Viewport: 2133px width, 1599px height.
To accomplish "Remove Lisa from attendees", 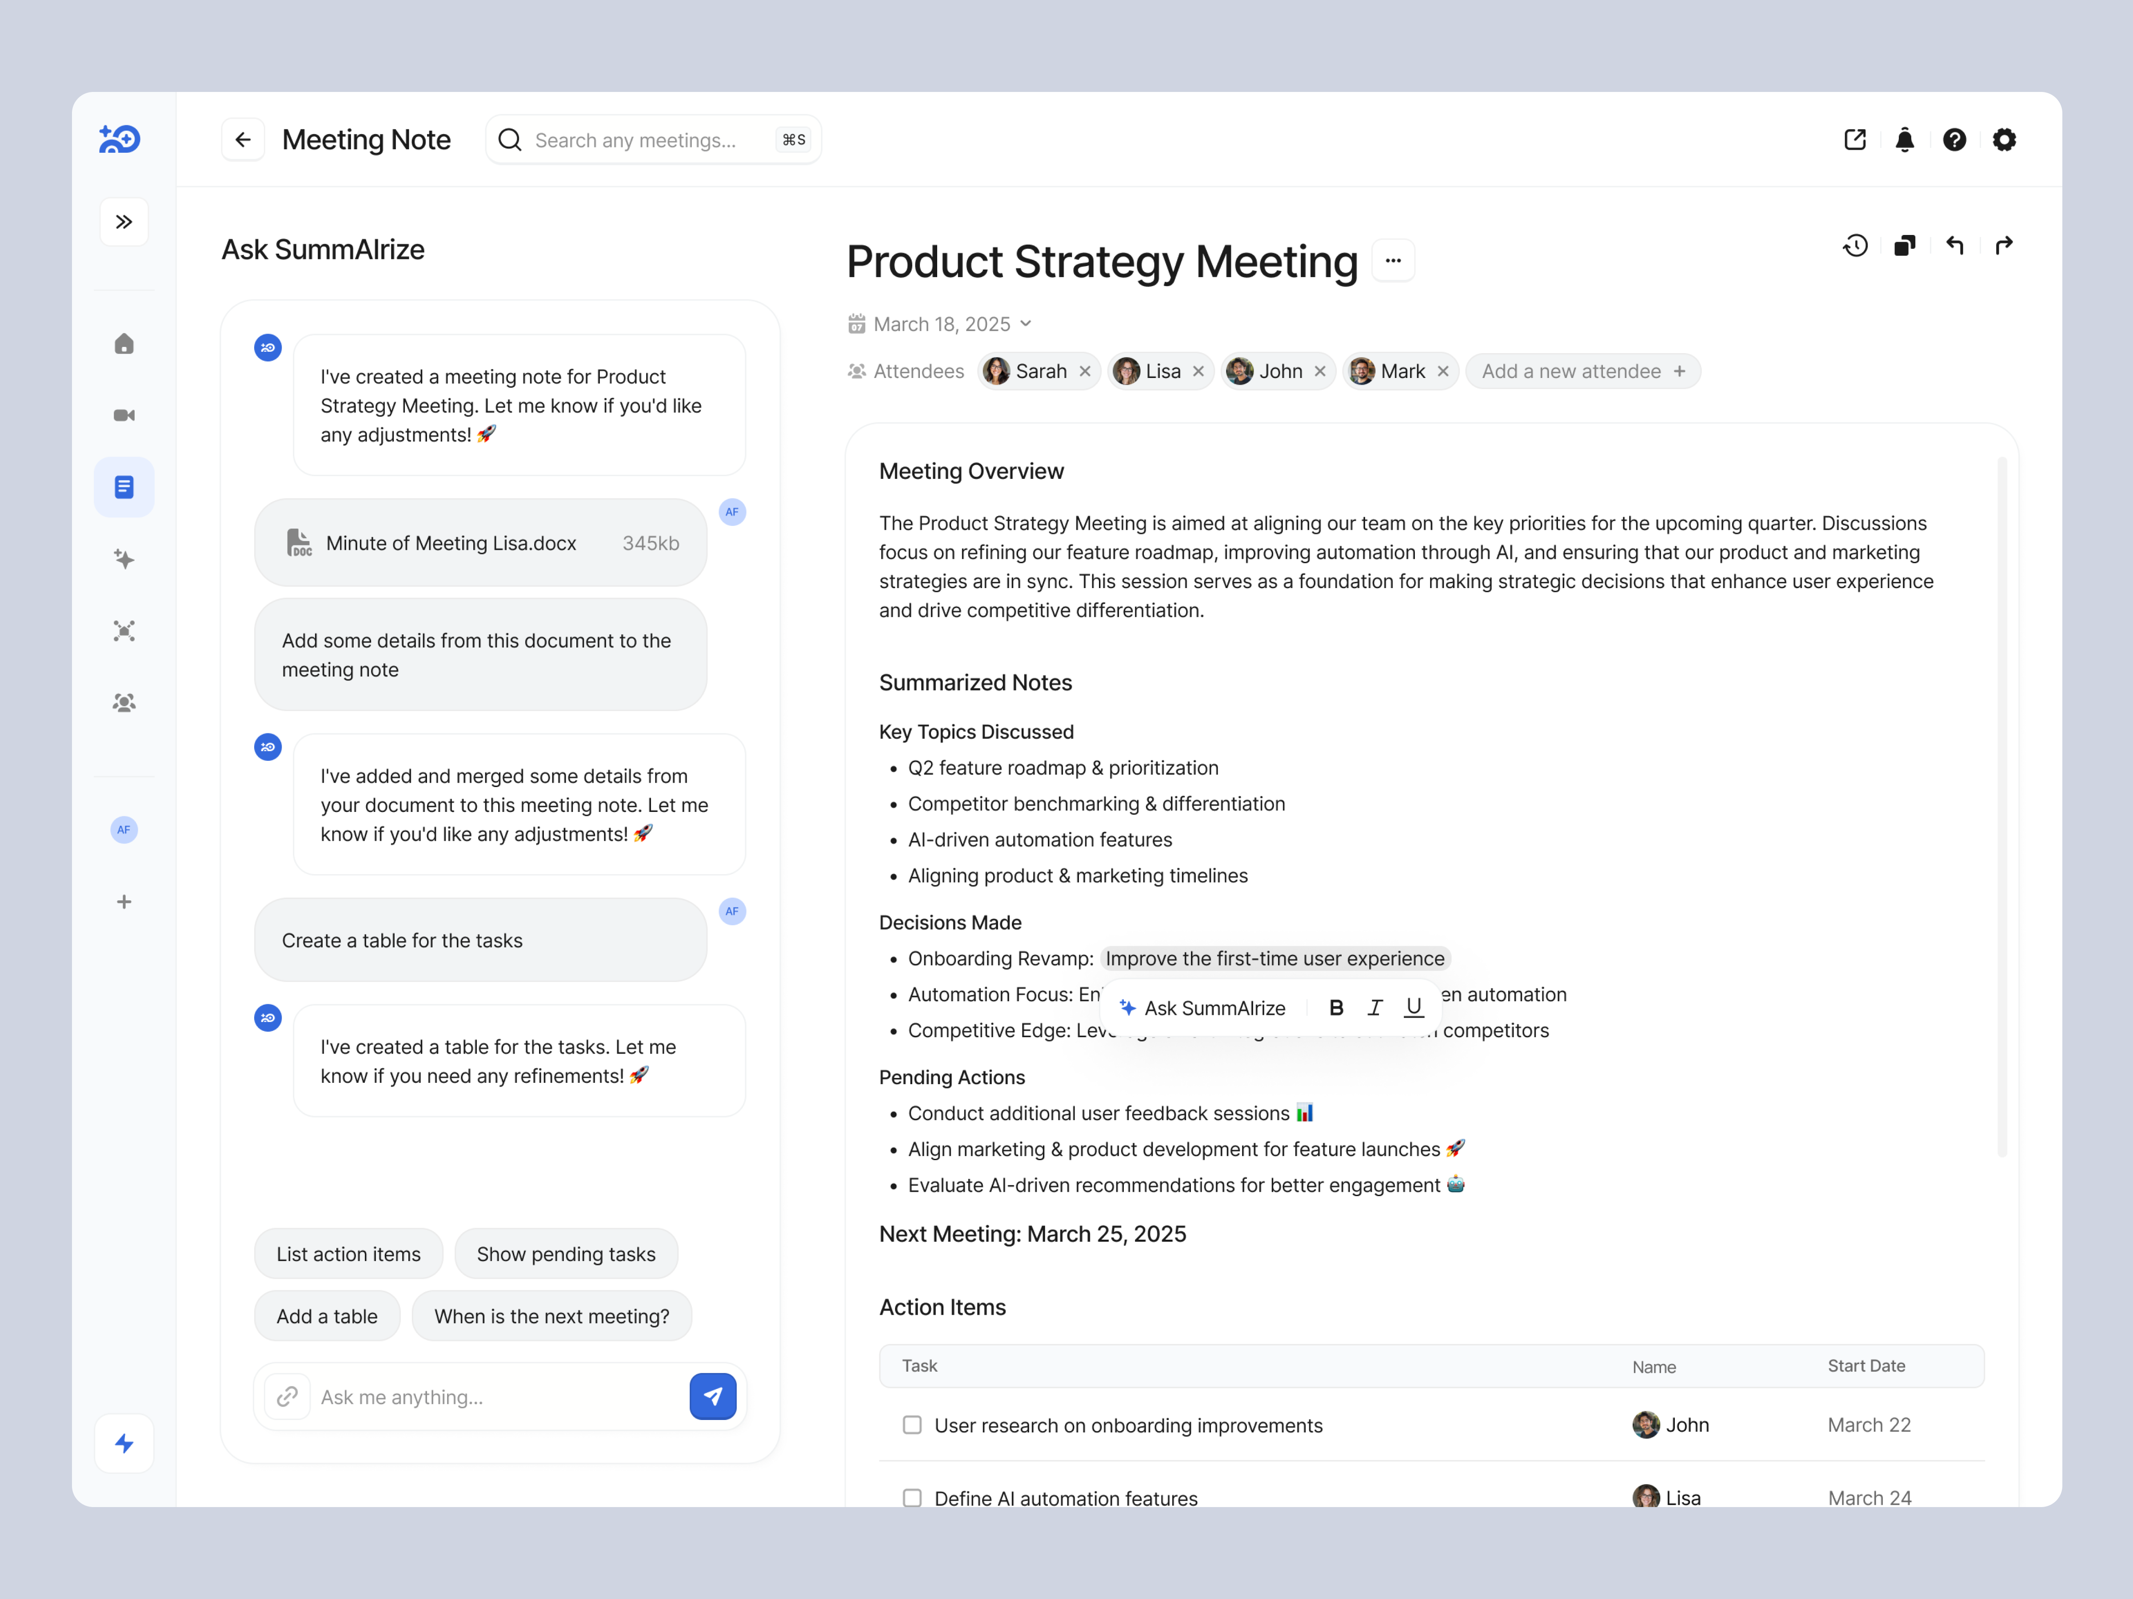I will coord(1198,371).
